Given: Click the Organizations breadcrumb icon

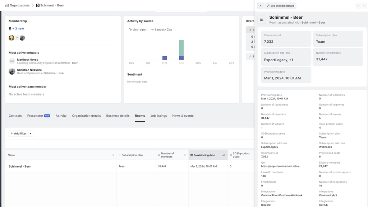Looking at the screenshot, I should coord(7,5).
